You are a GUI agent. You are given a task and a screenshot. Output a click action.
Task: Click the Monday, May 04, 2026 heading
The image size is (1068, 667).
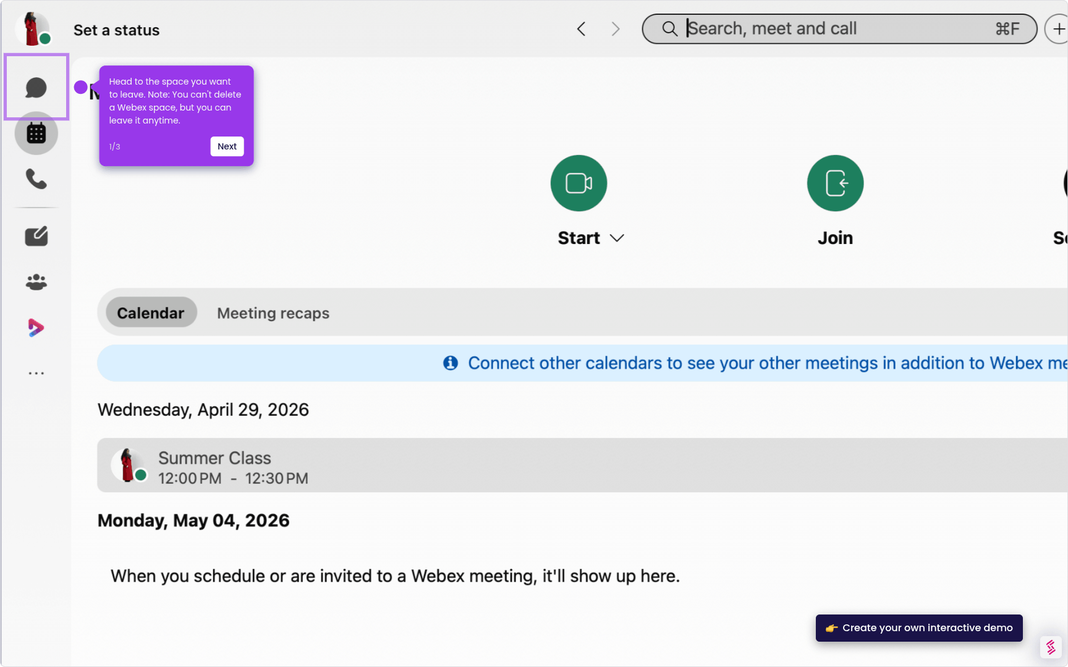(193, 521)
